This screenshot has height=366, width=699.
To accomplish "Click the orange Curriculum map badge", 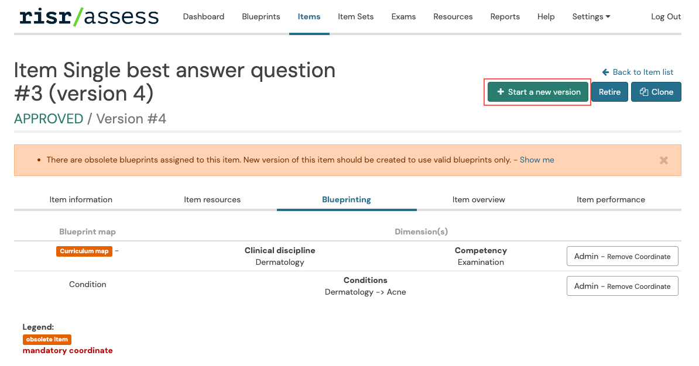I will click(x=84, y=251).
